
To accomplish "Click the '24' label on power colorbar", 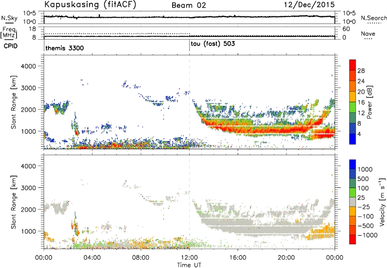I will tap(361, 81).
